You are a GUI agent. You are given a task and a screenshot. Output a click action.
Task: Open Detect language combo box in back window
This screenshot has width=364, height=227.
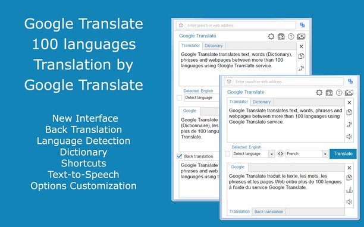[x=202, y=97]
